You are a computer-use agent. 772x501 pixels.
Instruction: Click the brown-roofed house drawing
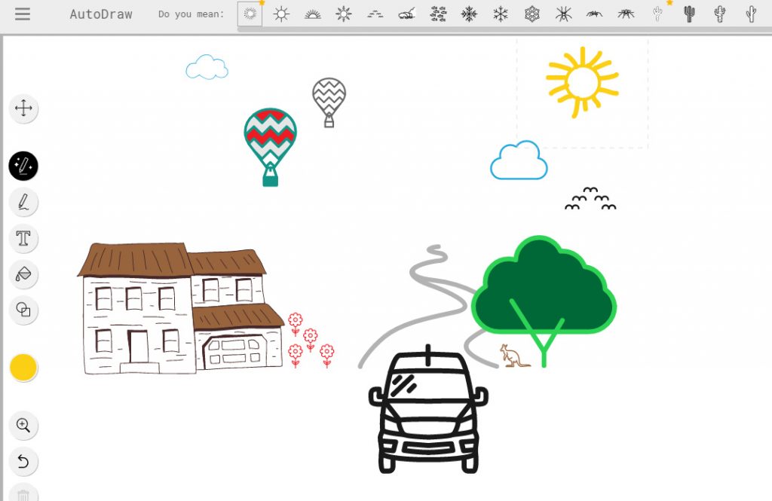point(181,308)
